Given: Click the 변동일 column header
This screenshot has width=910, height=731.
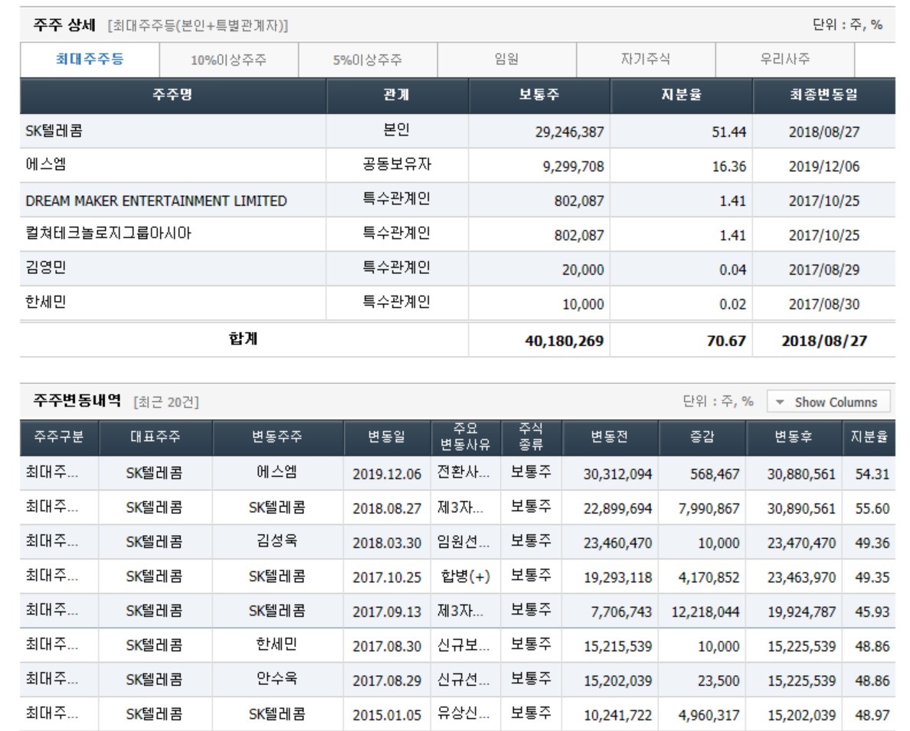Looking at the screenshot, I should click(387, 437).
